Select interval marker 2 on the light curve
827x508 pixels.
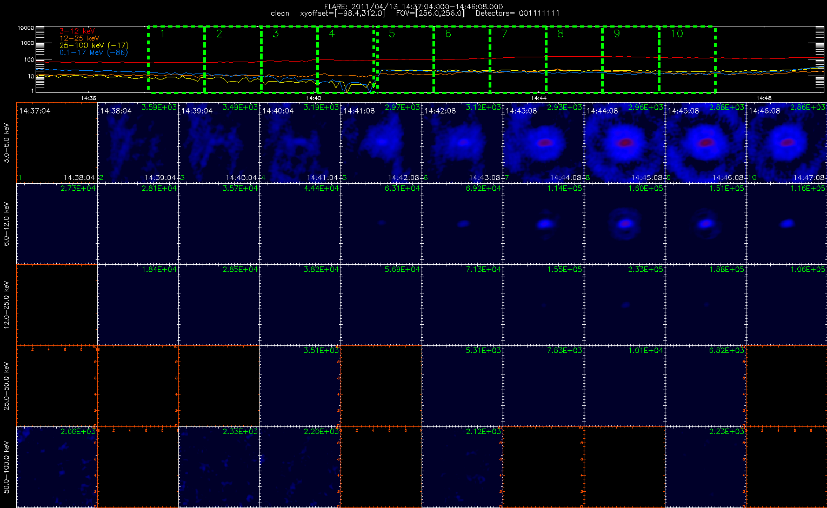(x=219, y=34)
